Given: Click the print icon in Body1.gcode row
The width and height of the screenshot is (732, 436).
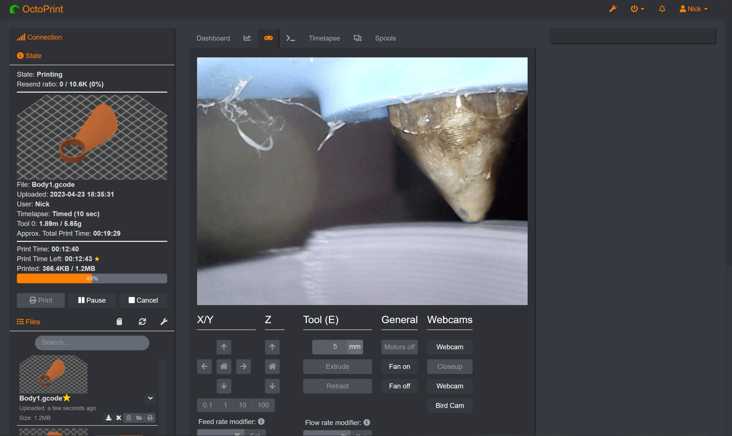Looking at the screenshot, I should coord(150,418).
